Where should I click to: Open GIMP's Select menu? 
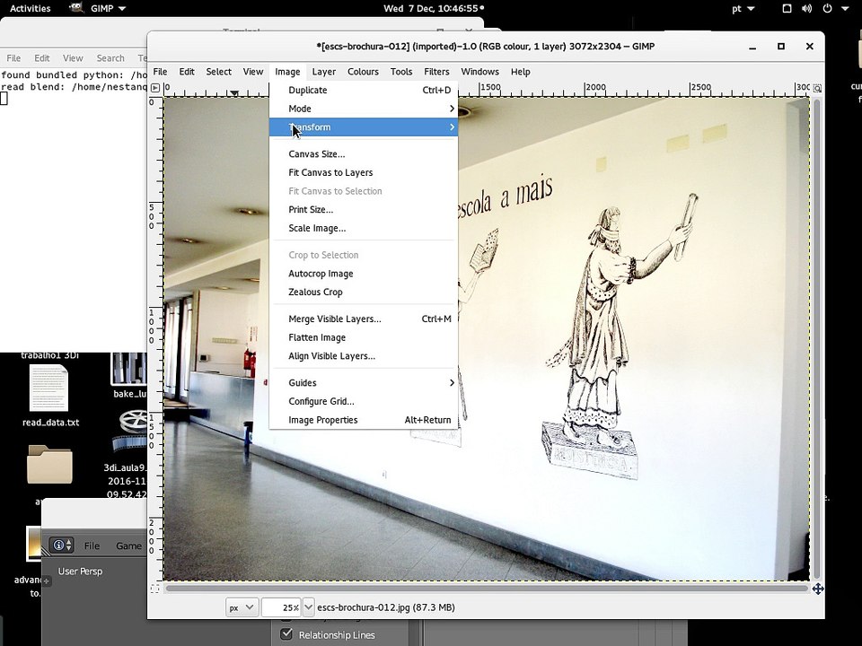tap(219, 72)
